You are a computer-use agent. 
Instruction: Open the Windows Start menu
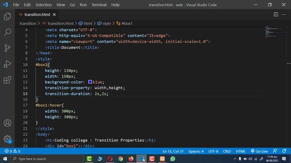(5, 159)
